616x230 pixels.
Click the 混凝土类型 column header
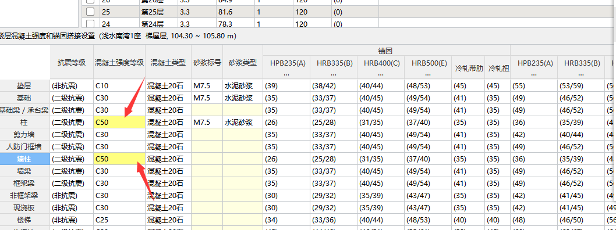tap(168, 62)
